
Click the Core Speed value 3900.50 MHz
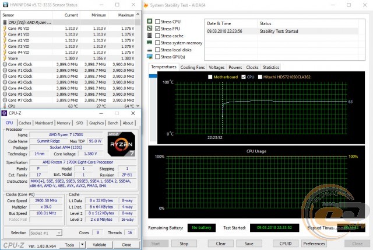pyautogui.click(x=46, y=201)
